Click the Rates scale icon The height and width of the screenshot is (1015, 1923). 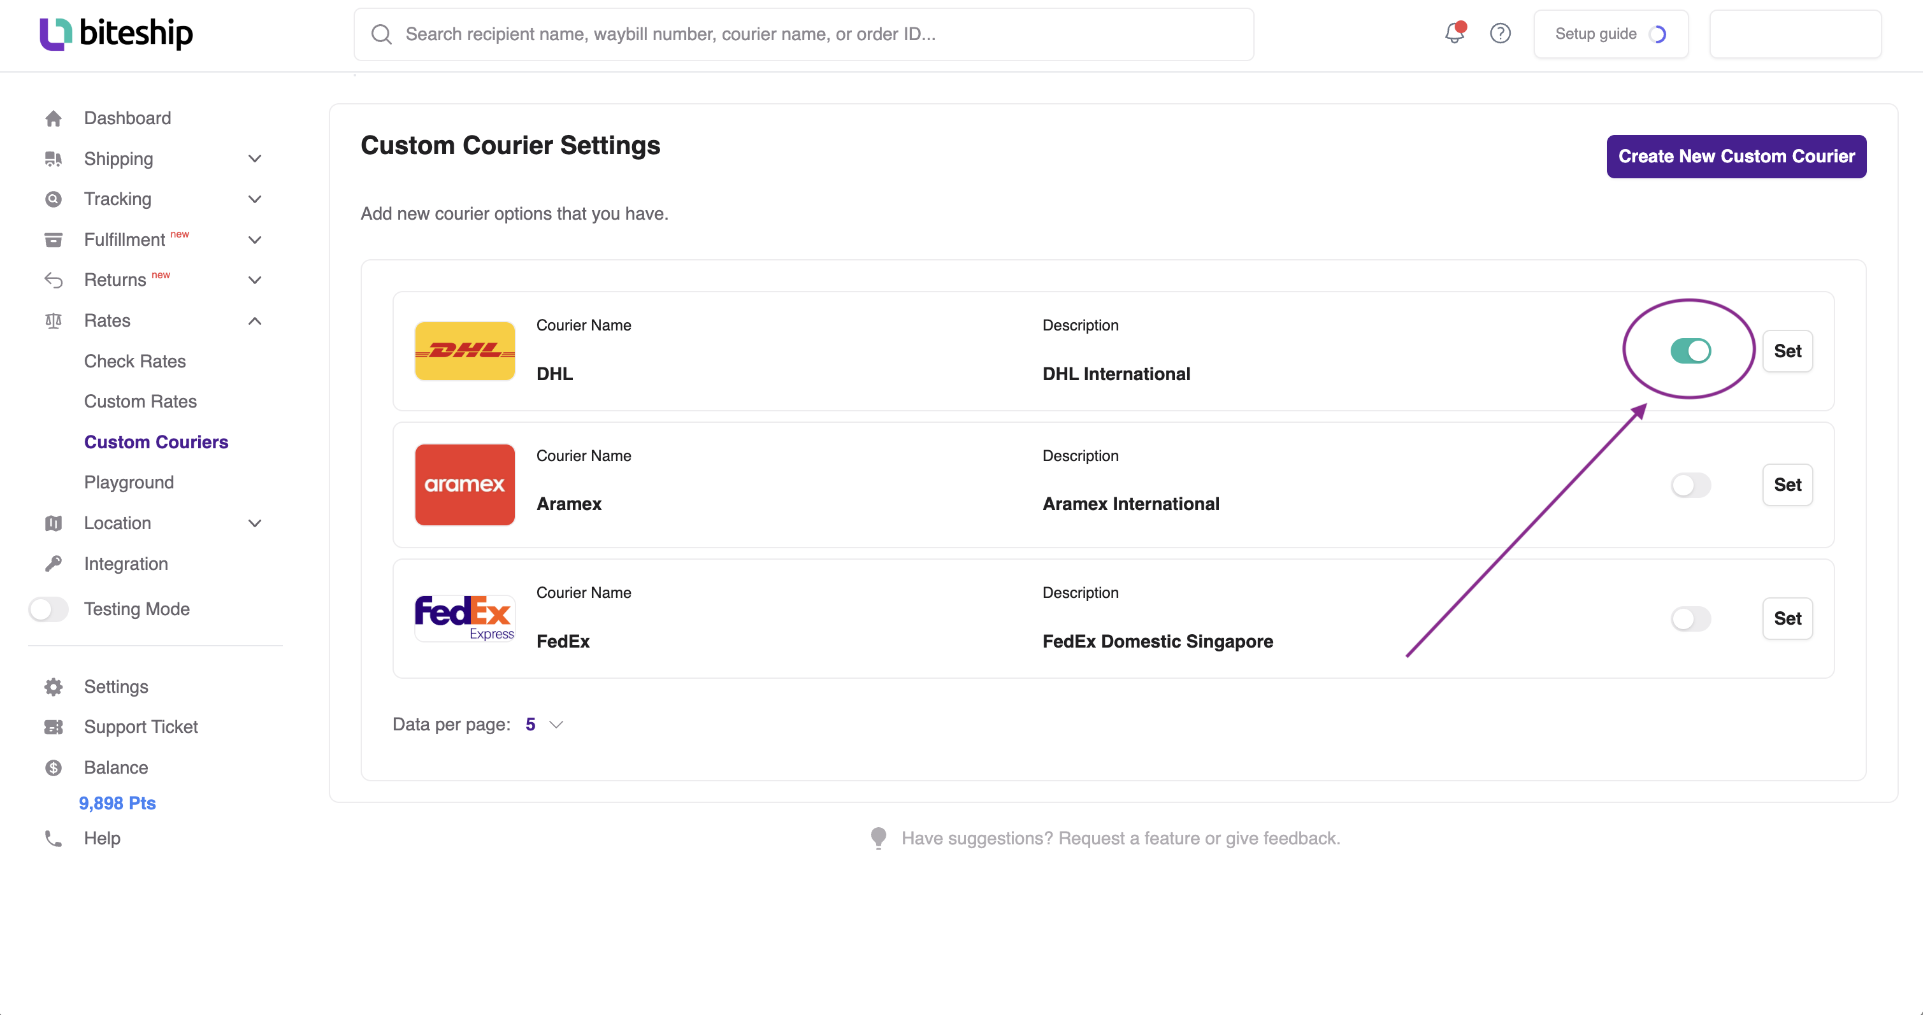click(x=54, y=321)
